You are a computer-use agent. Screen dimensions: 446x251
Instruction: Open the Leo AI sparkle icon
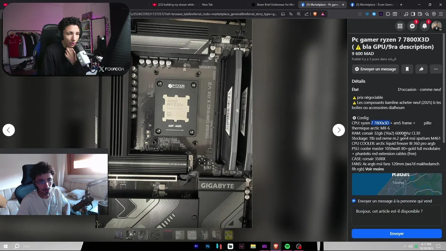click(427, 14)
